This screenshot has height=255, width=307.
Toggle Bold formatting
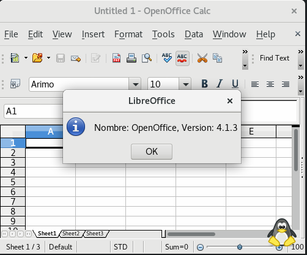[x=204, y=84]
